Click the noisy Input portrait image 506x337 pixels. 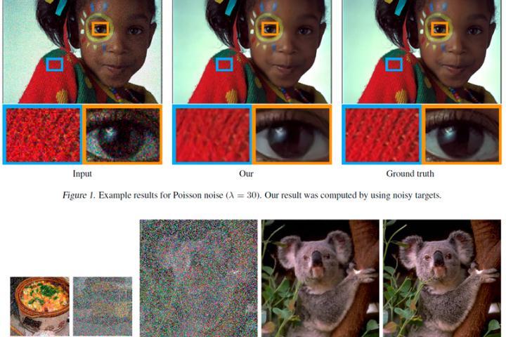pos(82,51)
